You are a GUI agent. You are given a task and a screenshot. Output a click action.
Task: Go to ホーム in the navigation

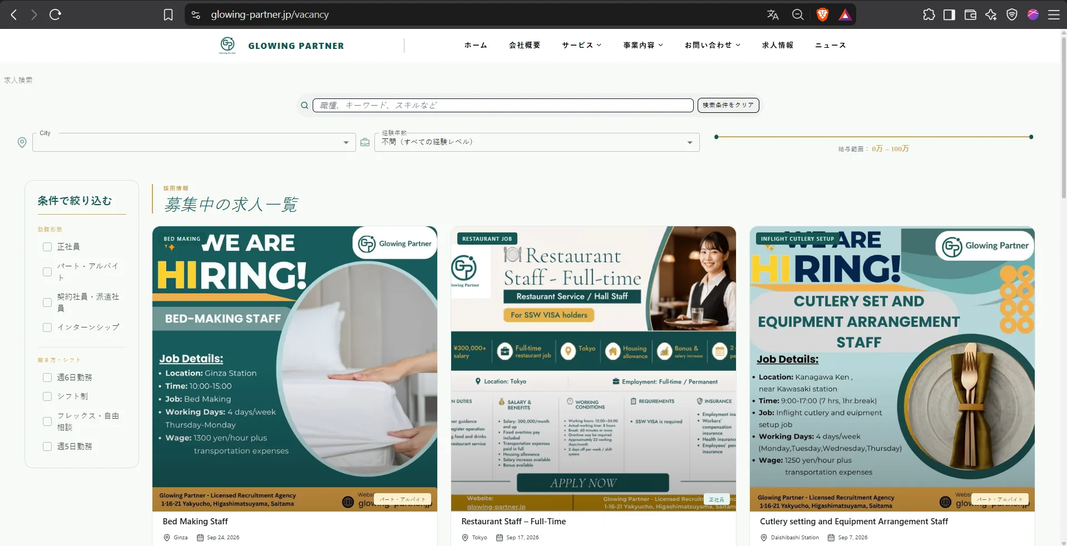[476, 45]
